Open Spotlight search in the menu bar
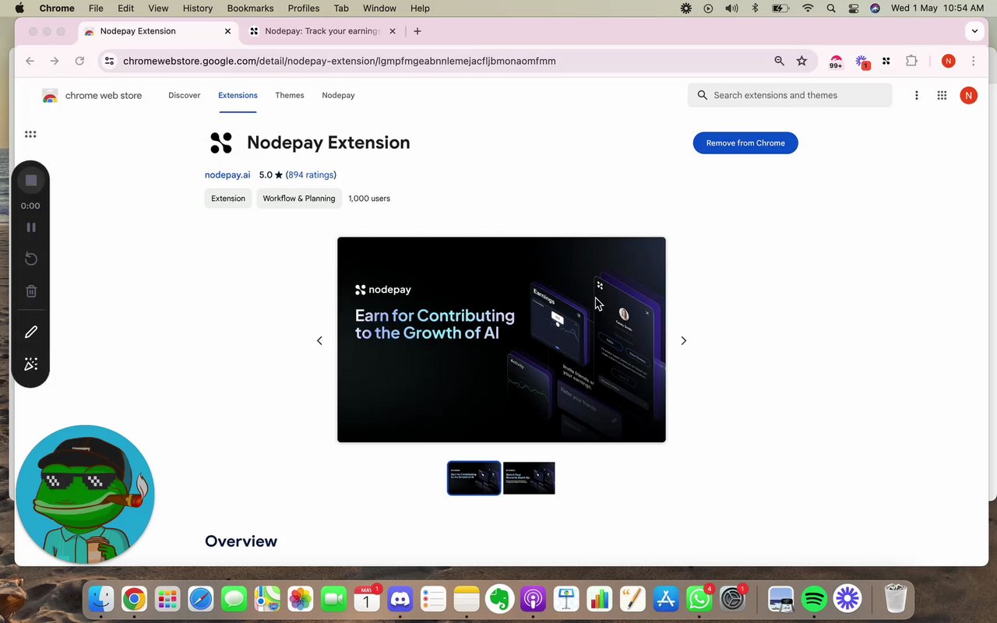Viewport: 997px width, 623px height. tap(831, 8)
